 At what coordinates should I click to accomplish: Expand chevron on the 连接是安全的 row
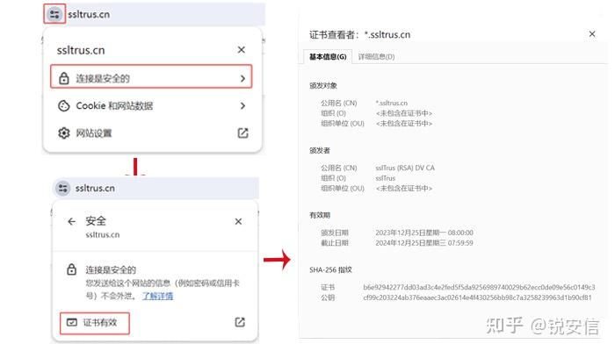[242, 78]
